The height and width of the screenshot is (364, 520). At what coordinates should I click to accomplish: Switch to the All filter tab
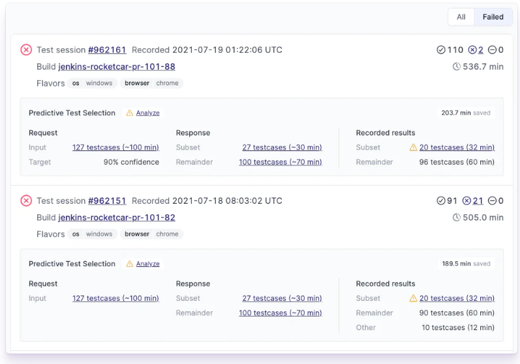461,17
